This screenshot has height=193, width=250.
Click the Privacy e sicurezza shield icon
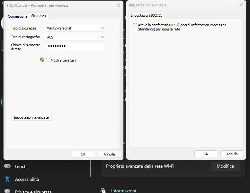click(7, 191)
